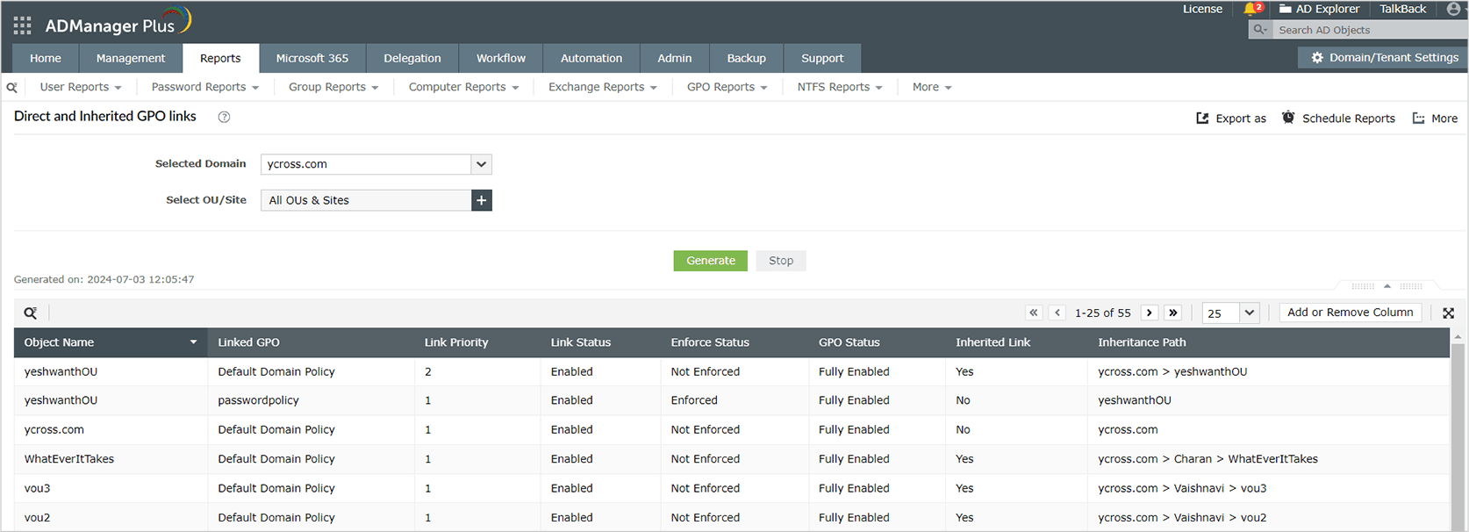Sort by the Object Name column arrow
The width and height of the screenshot is (1469, 532).
coord(193,342)
